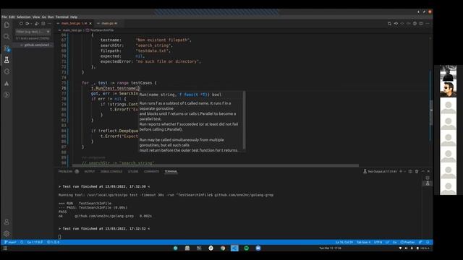Click the errors and warnings status item
This screenshot has height=260, width=463.
(x=53, y=242)
